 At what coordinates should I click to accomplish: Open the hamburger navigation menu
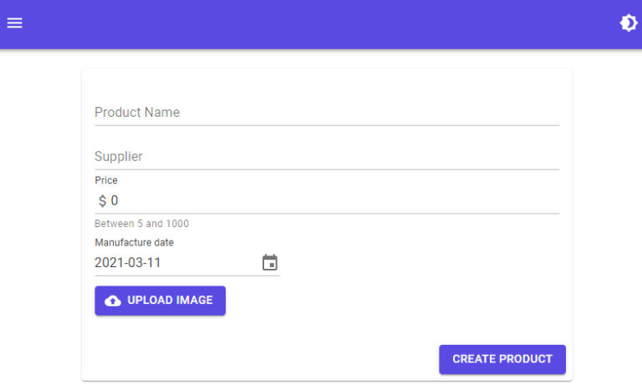coord(15,23)
